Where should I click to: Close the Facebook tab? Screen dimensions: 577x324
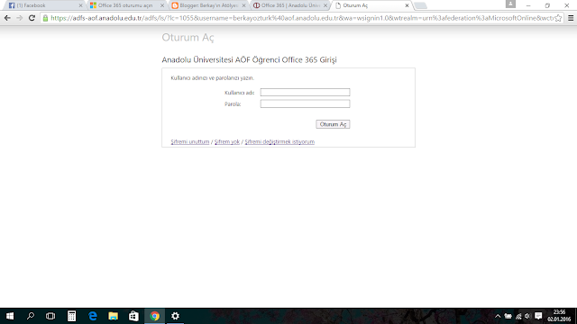pos(80,5)
